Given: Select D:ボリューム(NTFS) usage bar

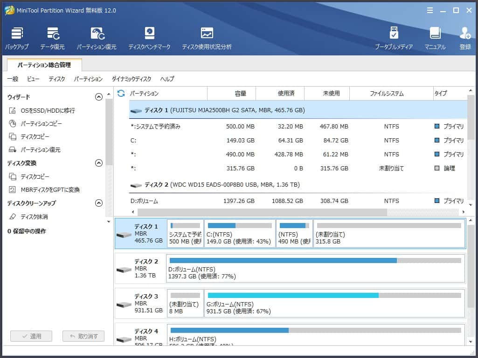Looking at the screenshot, I should pyautogui.click(x=316, y=261).
